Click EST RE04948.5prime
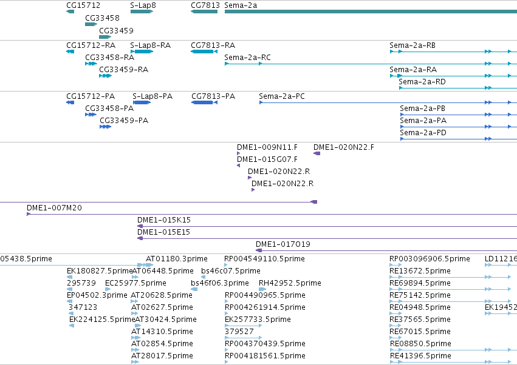 (x=395, y=313)
